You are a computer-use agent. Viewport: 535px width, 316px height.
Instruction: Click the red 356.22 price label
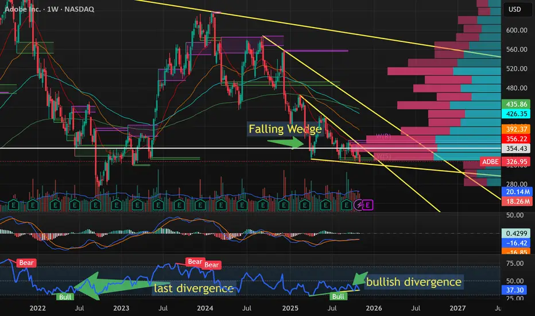coord(516,138)
